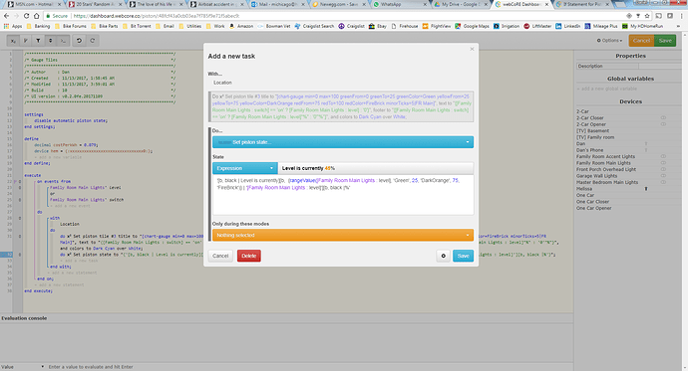Image resolution: width=688 pixels, height=371 pixels.
Task: Click disable automatic piston state code line
Action: point(71,120)
